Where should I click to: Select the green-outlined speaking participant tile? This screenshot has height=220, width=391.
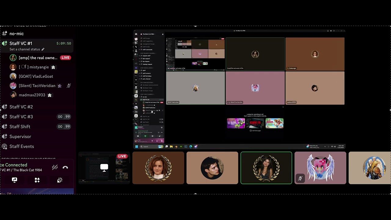pos(266,168)
